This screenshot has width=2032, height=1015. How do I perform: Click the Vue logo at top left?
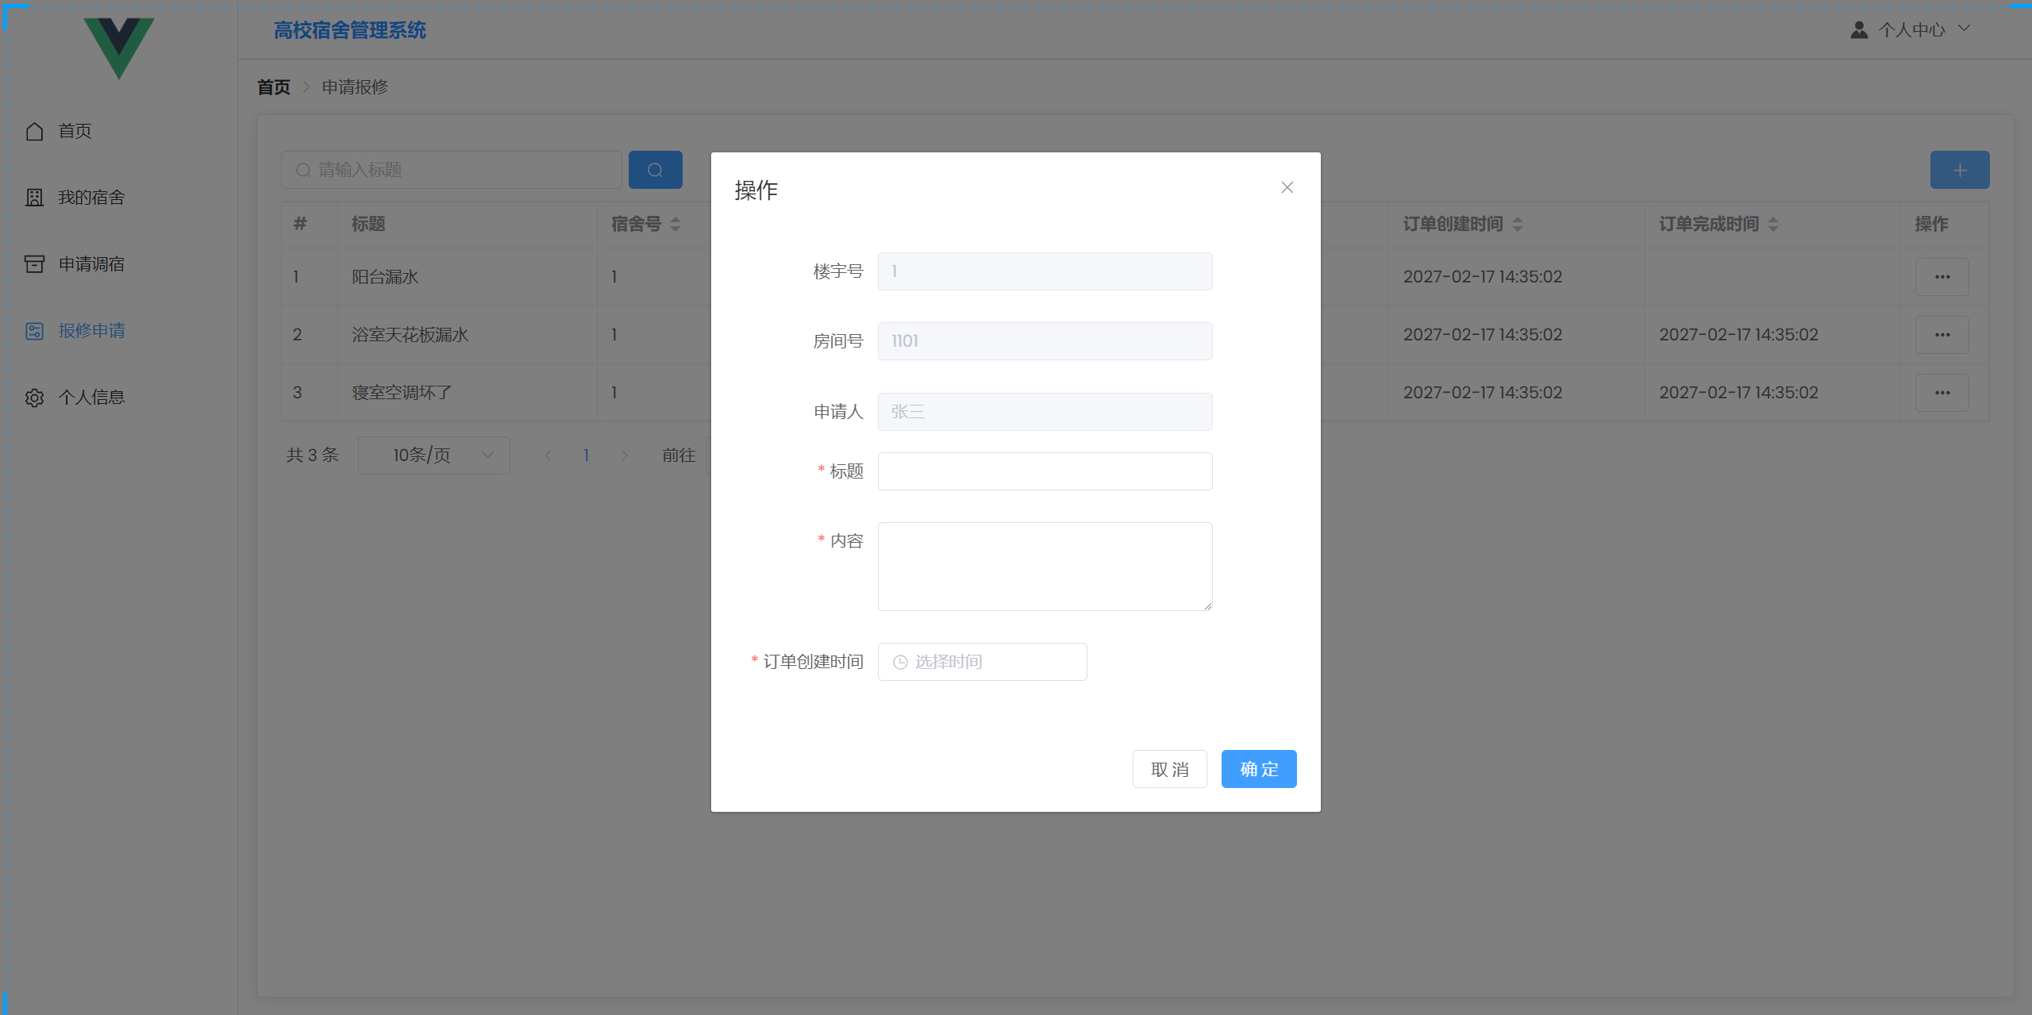(117, 46)
